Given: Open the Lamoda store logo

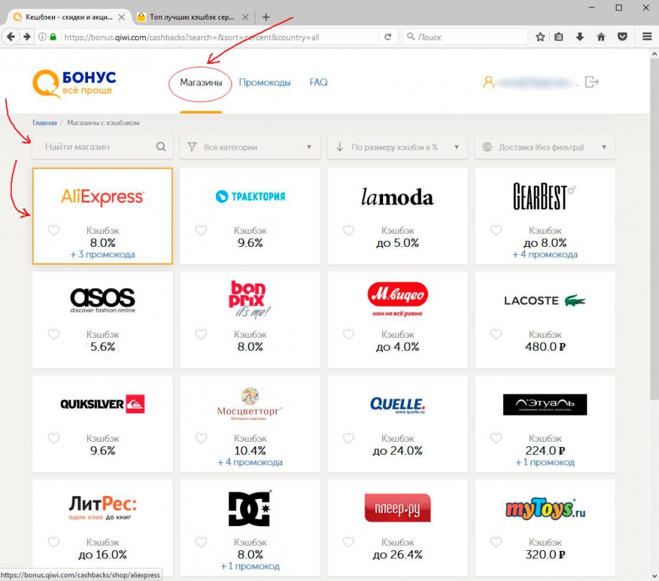Looking at the screenshot, I should click(x=398, y=197).
